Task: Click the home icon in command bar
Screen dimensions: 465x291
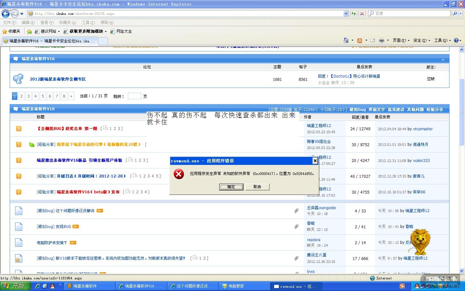Action: [x=346, y=40]
